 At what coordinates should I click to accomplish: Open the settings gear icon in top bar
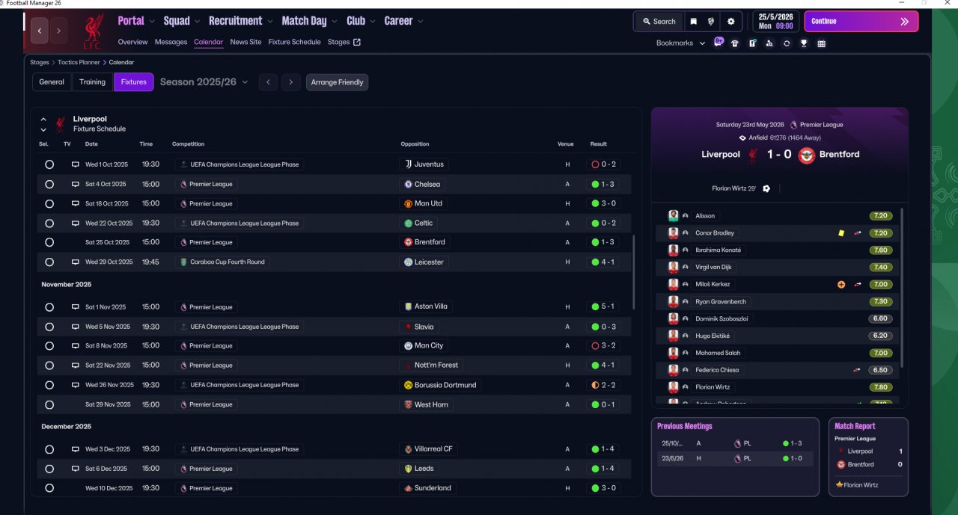[731, 22]
